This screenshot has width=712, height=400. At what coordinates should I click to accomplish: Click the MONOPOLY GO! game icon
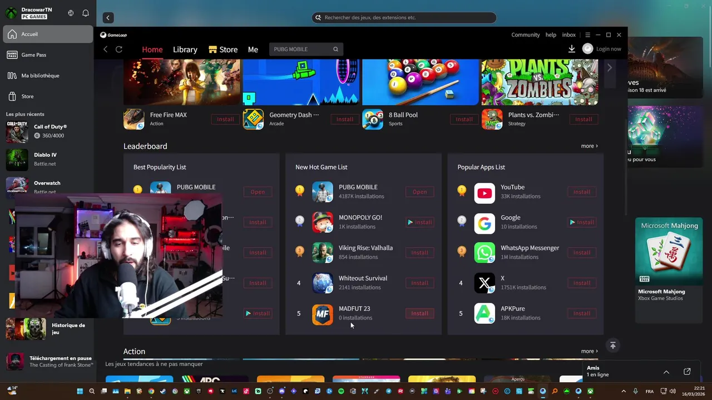pos(323,223)
